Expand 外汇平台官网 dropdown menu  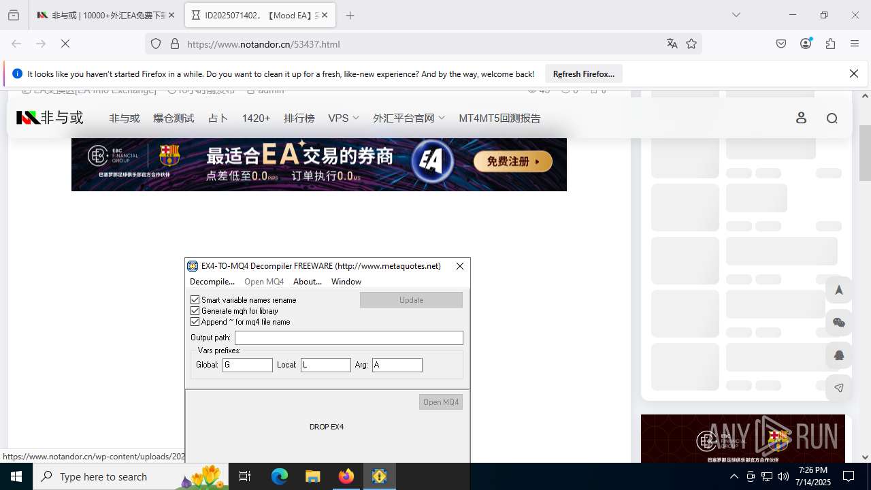point(409,118)
